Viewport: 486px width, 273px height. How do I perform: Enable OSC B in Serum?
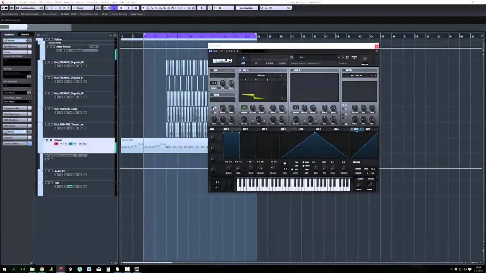point(292,70)
